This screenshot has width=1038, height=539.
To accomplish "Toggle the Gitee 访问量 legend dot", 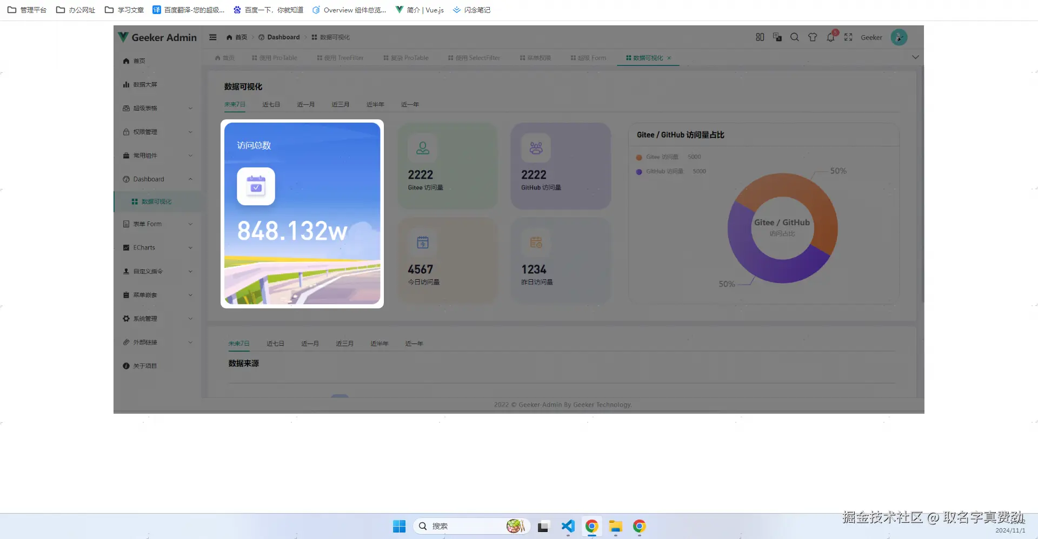I will (639, 157).
